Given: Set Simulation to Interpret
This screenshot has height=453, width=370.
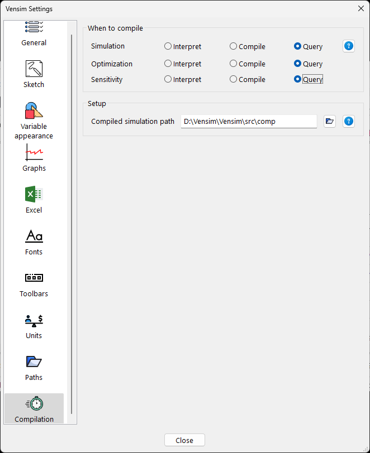Looking at the screenshot, I should (x=168, y=46).
